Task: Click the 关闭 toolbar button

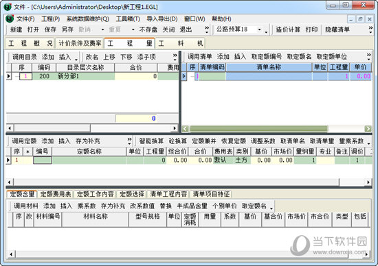Action: pyautogui.click(x=168, y=29)
